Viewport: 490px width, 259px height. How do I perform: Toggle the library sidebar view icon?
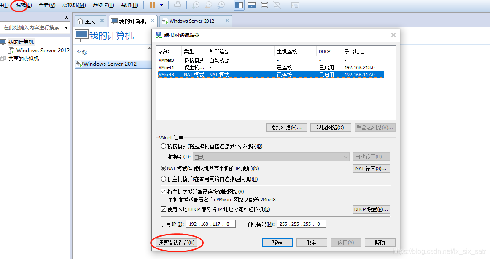coord(239,5)
